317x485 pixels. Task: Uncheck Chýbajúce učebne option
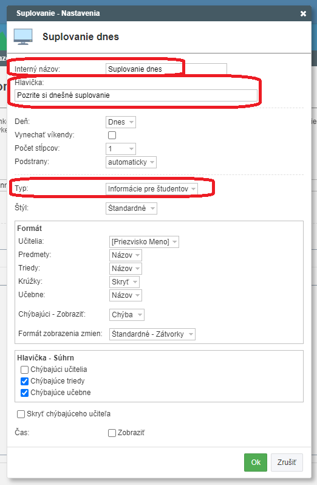tap(24, 393)
